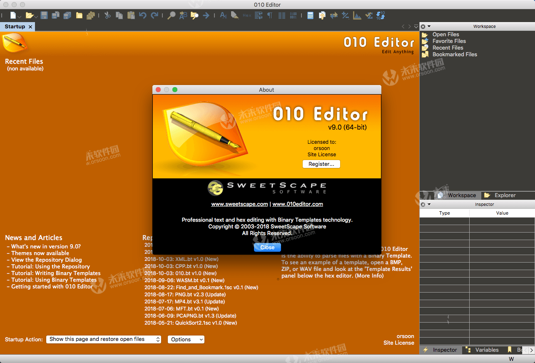Screen dimensions: 535x363
Task: Click the Open File folder icon
Action: (29, 15)
